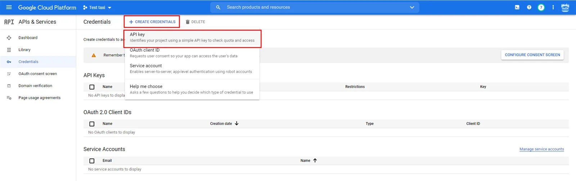Click OAuth clients table Name header
Image resolution: width=576 pixels, height=181 pixels.
107,124
